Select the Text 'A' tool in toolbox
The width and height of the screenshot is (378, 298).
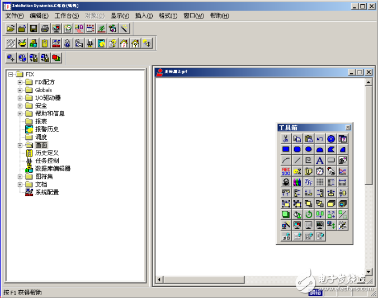[x=320, y=160]
